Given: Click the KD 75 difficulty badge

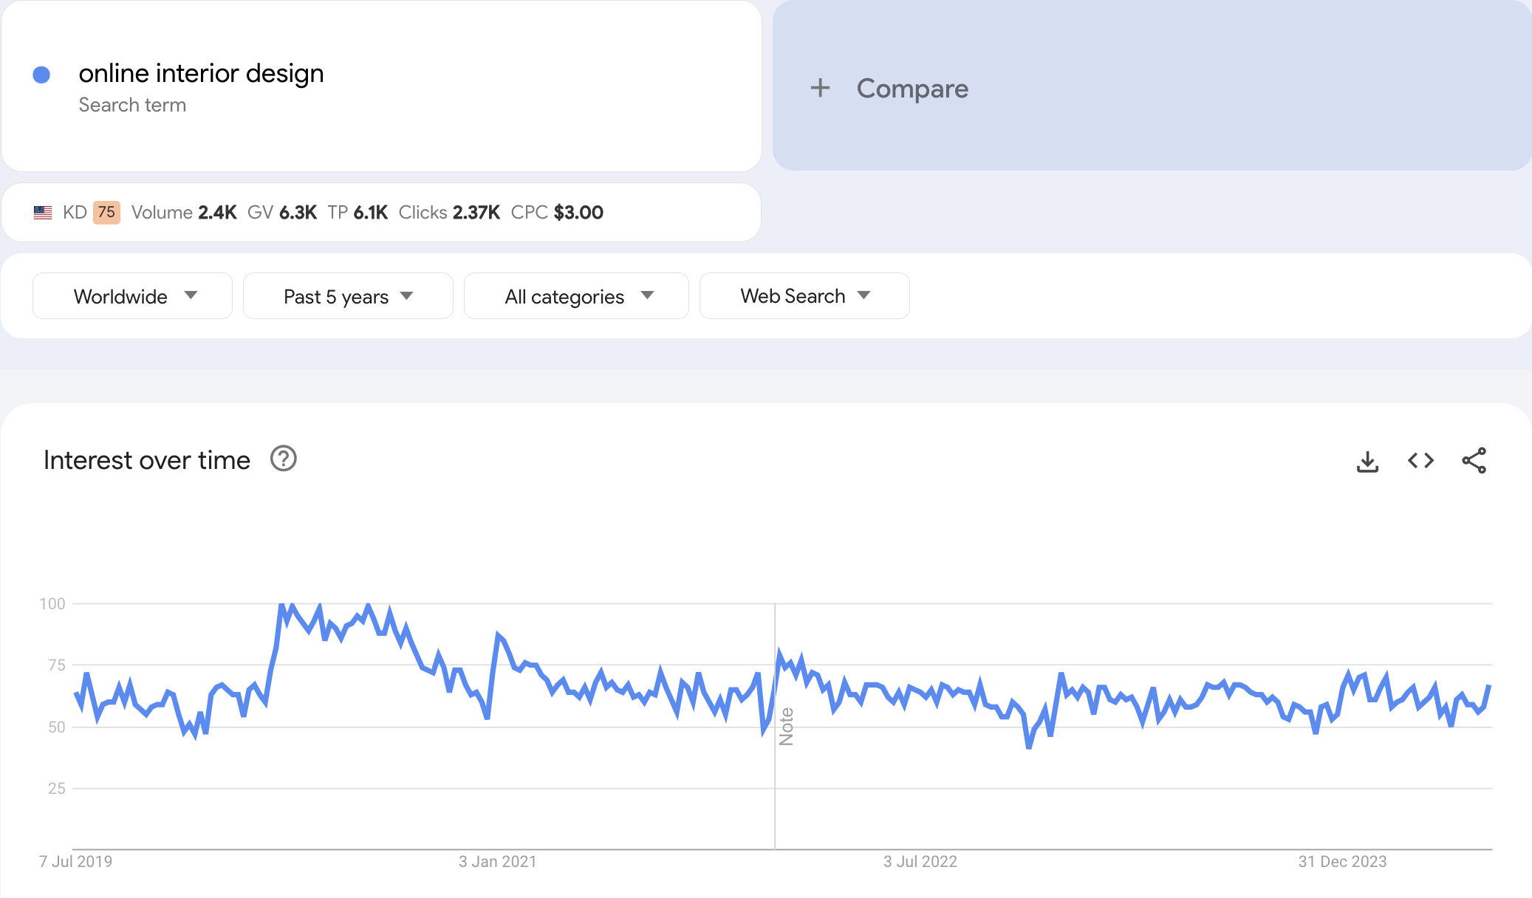Looking at the screenshot, I should (x=106, y=213).
